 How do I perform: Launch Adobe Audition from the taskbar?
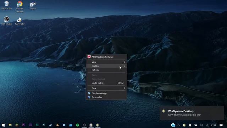click(37, 125)
